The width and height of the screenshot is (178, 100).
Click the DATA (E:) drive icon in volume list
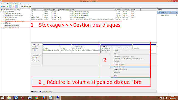32,17
